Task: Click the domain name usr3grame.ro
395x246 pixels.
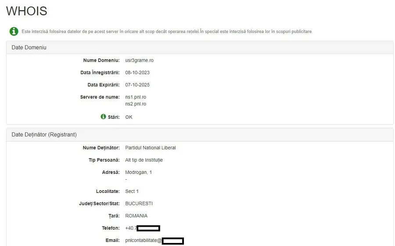Action: (x=139, y=60)
